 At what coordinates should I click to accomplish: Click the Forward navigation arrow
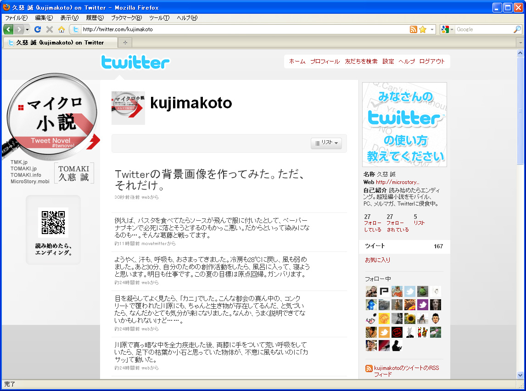point(19,29)
